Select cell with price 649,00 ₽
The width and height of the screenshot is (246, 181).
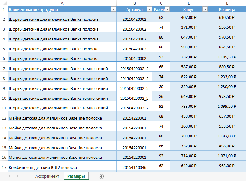[x=189, y=97]
